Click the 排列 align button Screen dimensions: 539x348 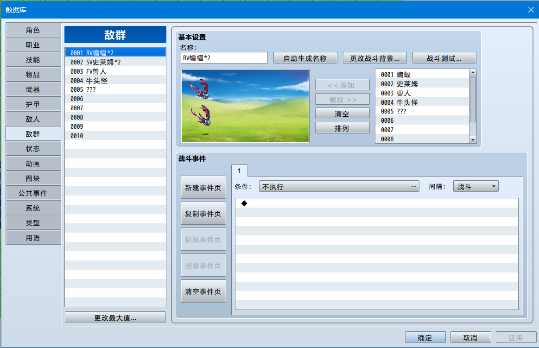342,128
